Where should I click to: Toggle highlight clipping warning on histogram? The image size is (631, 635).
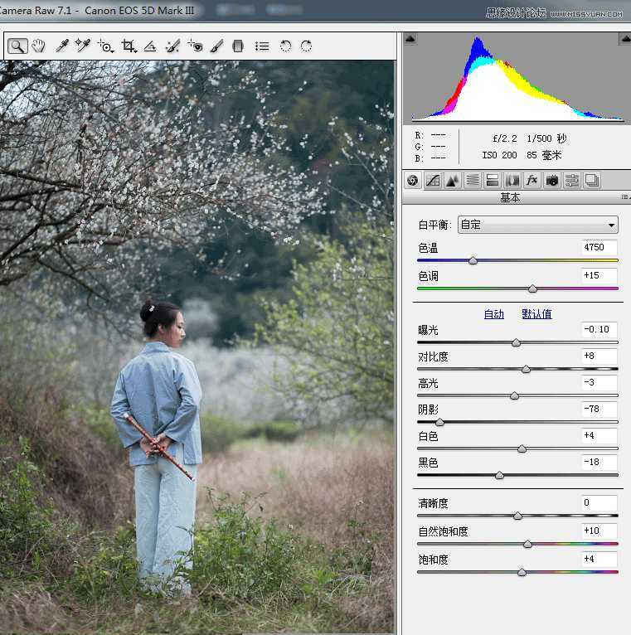(x=623, y=39)
